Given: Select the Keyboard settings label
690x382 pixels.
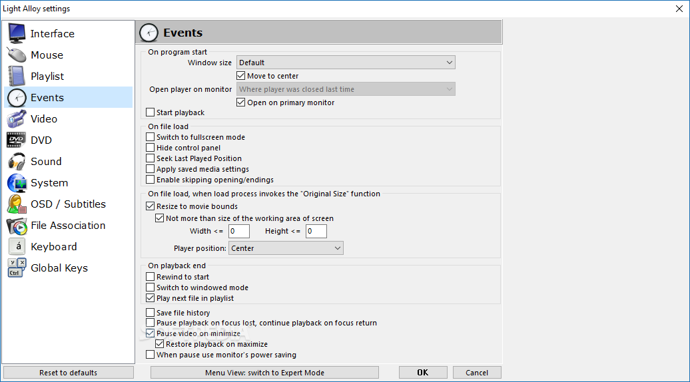Looking at the screenshot, I should pyautogui.click(x=54, y=247).
